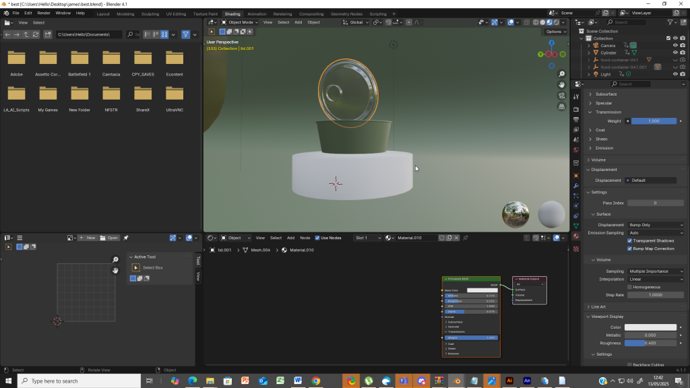Uncheck Bump Map Correction

coord(630,249)
